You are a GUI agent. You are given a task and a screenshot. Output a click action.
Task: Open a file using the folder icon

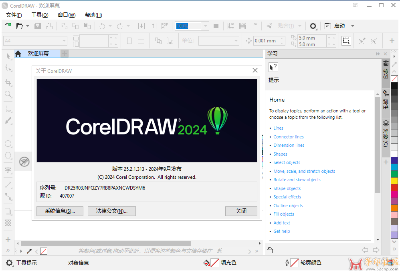click(19, 26)
